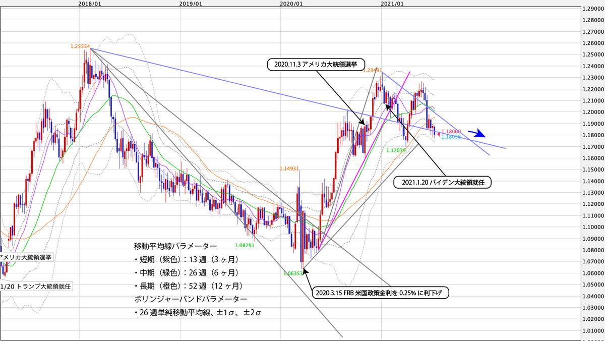Select the 2021.1.20 バイデン大統領就任 annotation box
Viewport: 605px width, 341px height.
coord(442,182)
